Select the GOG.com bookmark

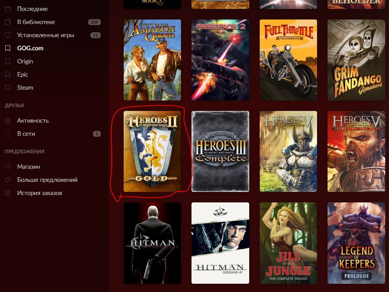pos(30,48)
